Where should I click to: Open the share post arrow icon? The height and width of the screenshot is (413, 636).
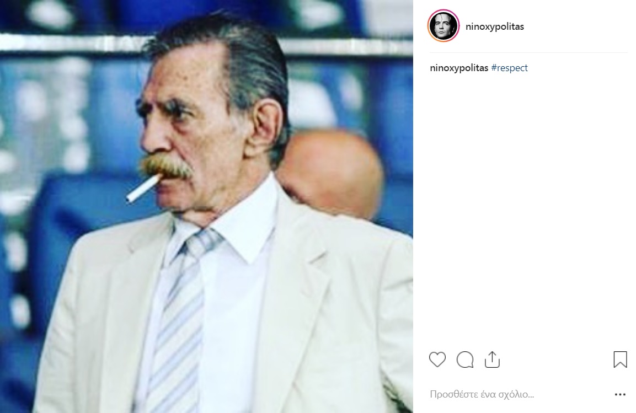click(492, 360)
